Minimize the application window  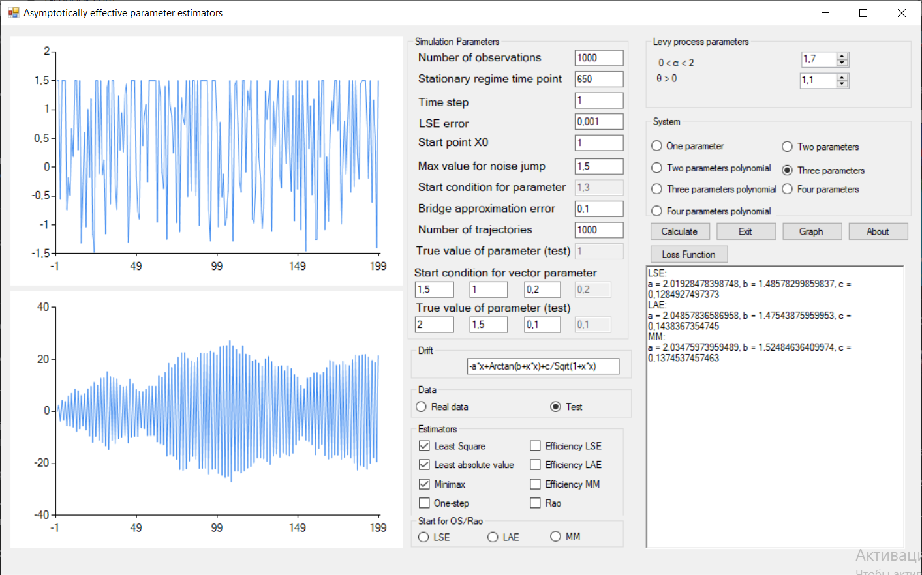click(826, 13)
